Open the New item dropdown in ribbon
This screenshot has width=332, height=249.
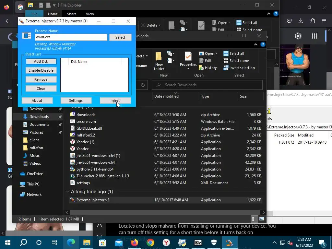click(x=171, y=53)
